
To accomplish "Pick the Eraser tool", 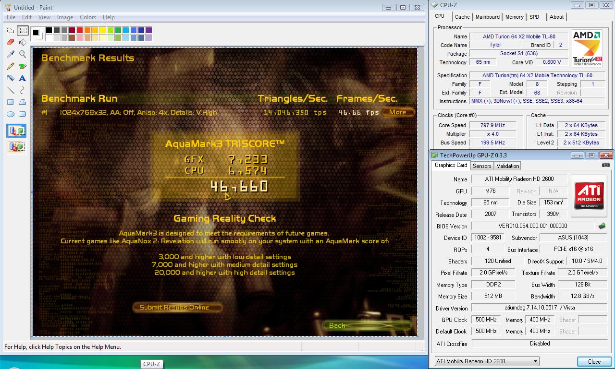I will point(11,42).
